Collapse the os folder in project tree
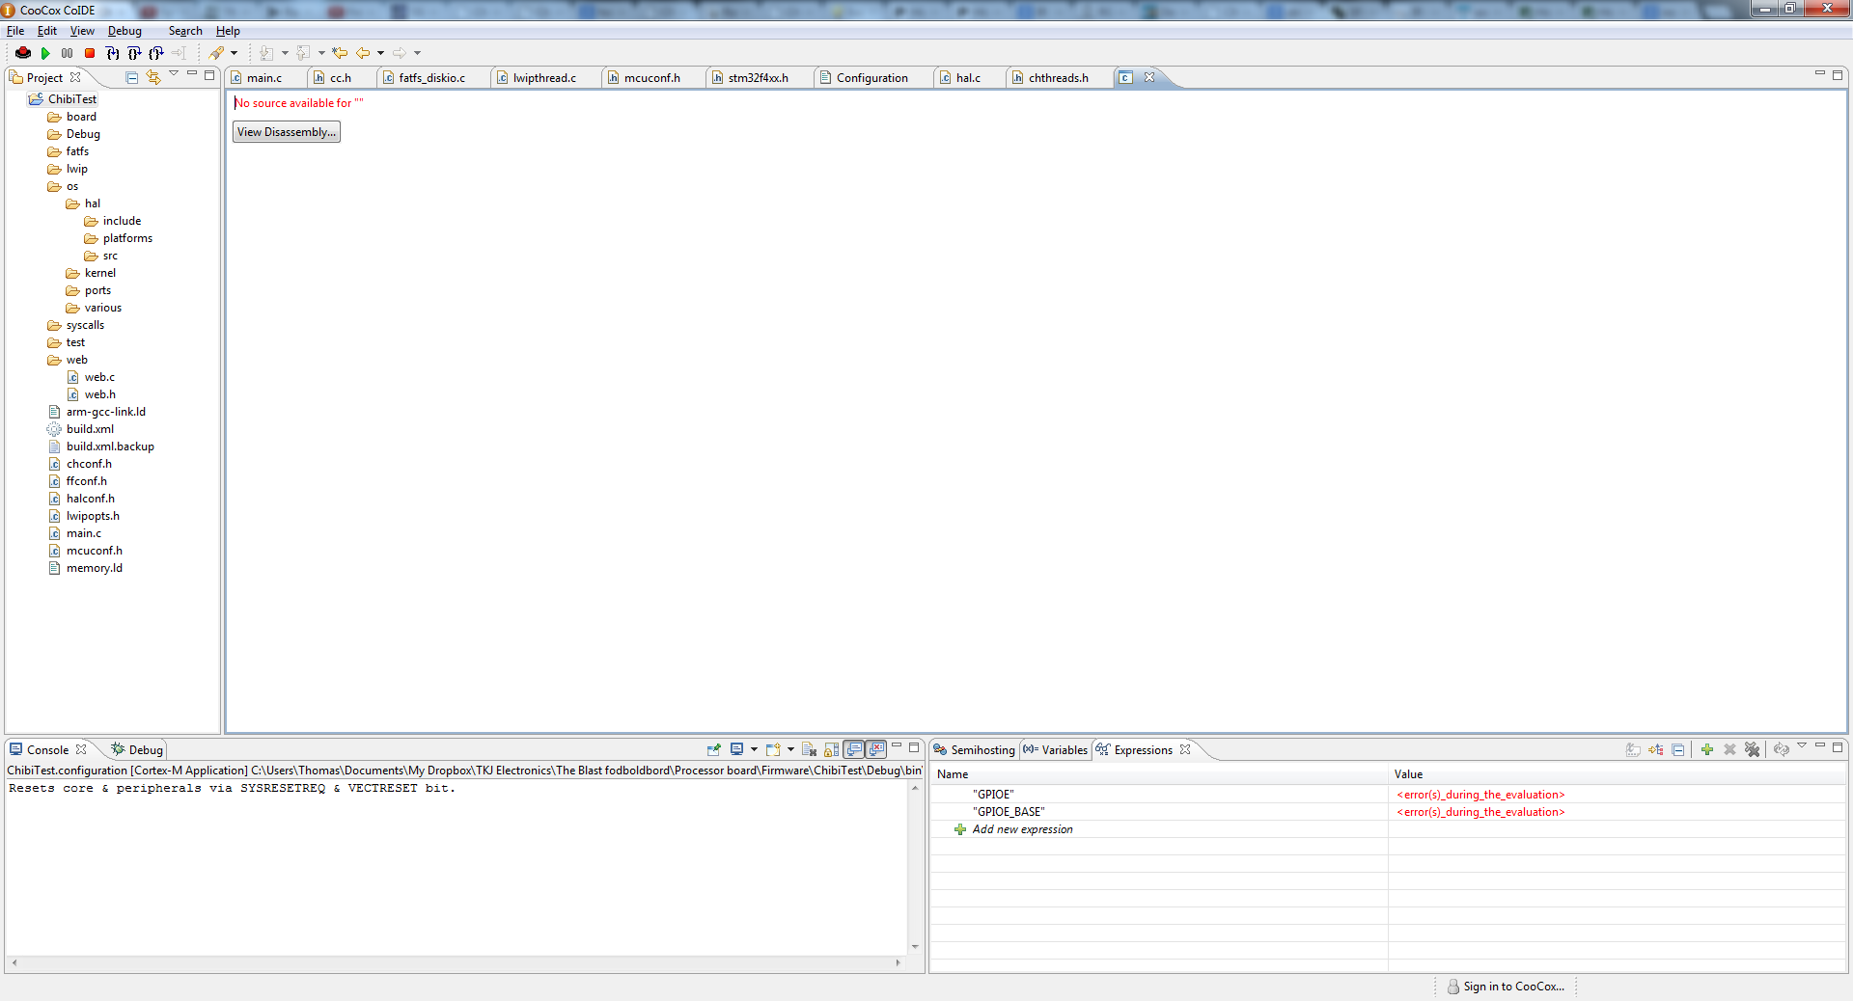The width and height of the screenshot is (1853, 1001). point(54,186)
